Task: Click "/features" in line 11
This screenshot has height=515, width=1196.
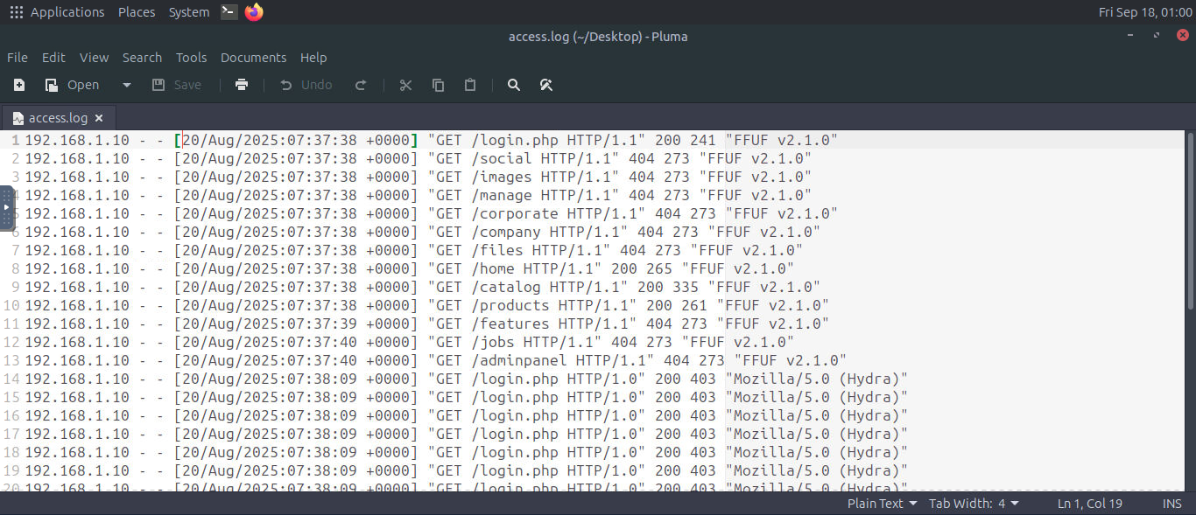Action: [x=510, y=324]
